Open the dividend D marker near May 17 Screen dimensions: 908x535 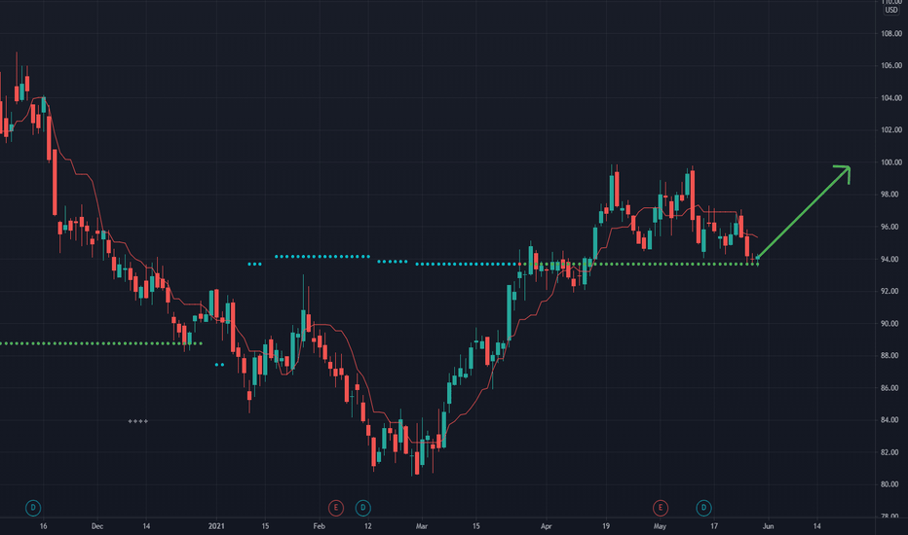point(703,508)
